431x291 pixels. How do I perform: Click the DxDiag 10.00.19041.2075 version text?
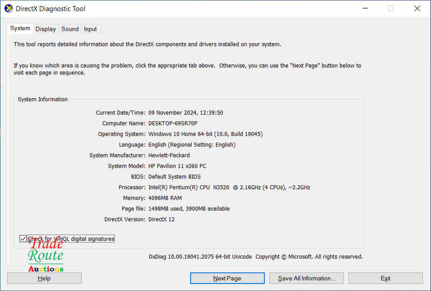(x=181, y=257)
